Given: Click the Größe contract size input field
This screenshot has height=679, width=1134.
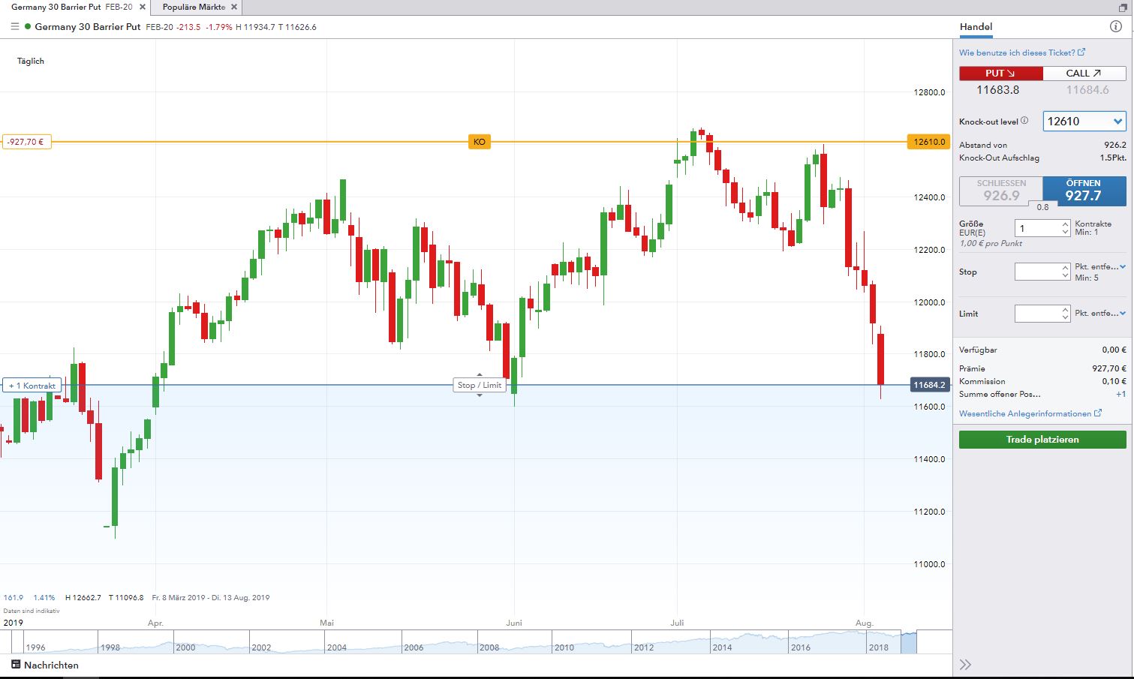Looking at the screenshot, I should pos(1036,228).
